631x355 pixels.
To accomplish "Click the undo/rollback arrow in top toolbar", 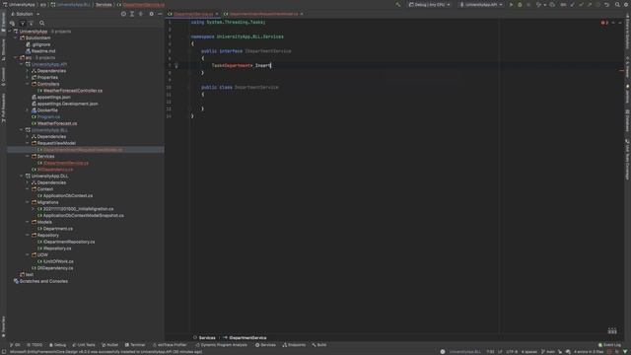I will pos(606,5).
